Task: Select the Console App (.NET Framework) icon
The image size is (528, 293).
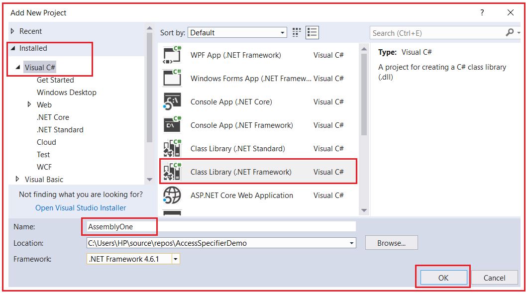Action: 172,125
